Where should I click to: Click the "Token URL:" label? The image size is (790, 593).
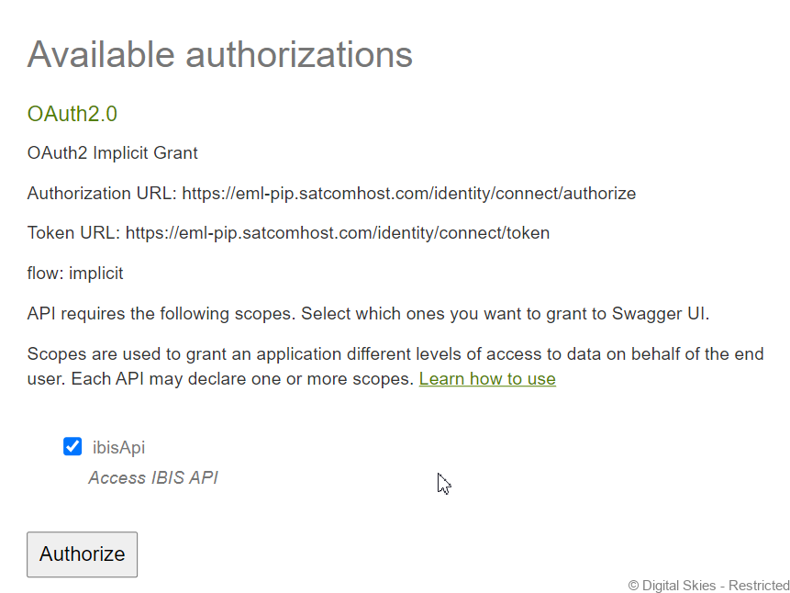pos(73,233)
